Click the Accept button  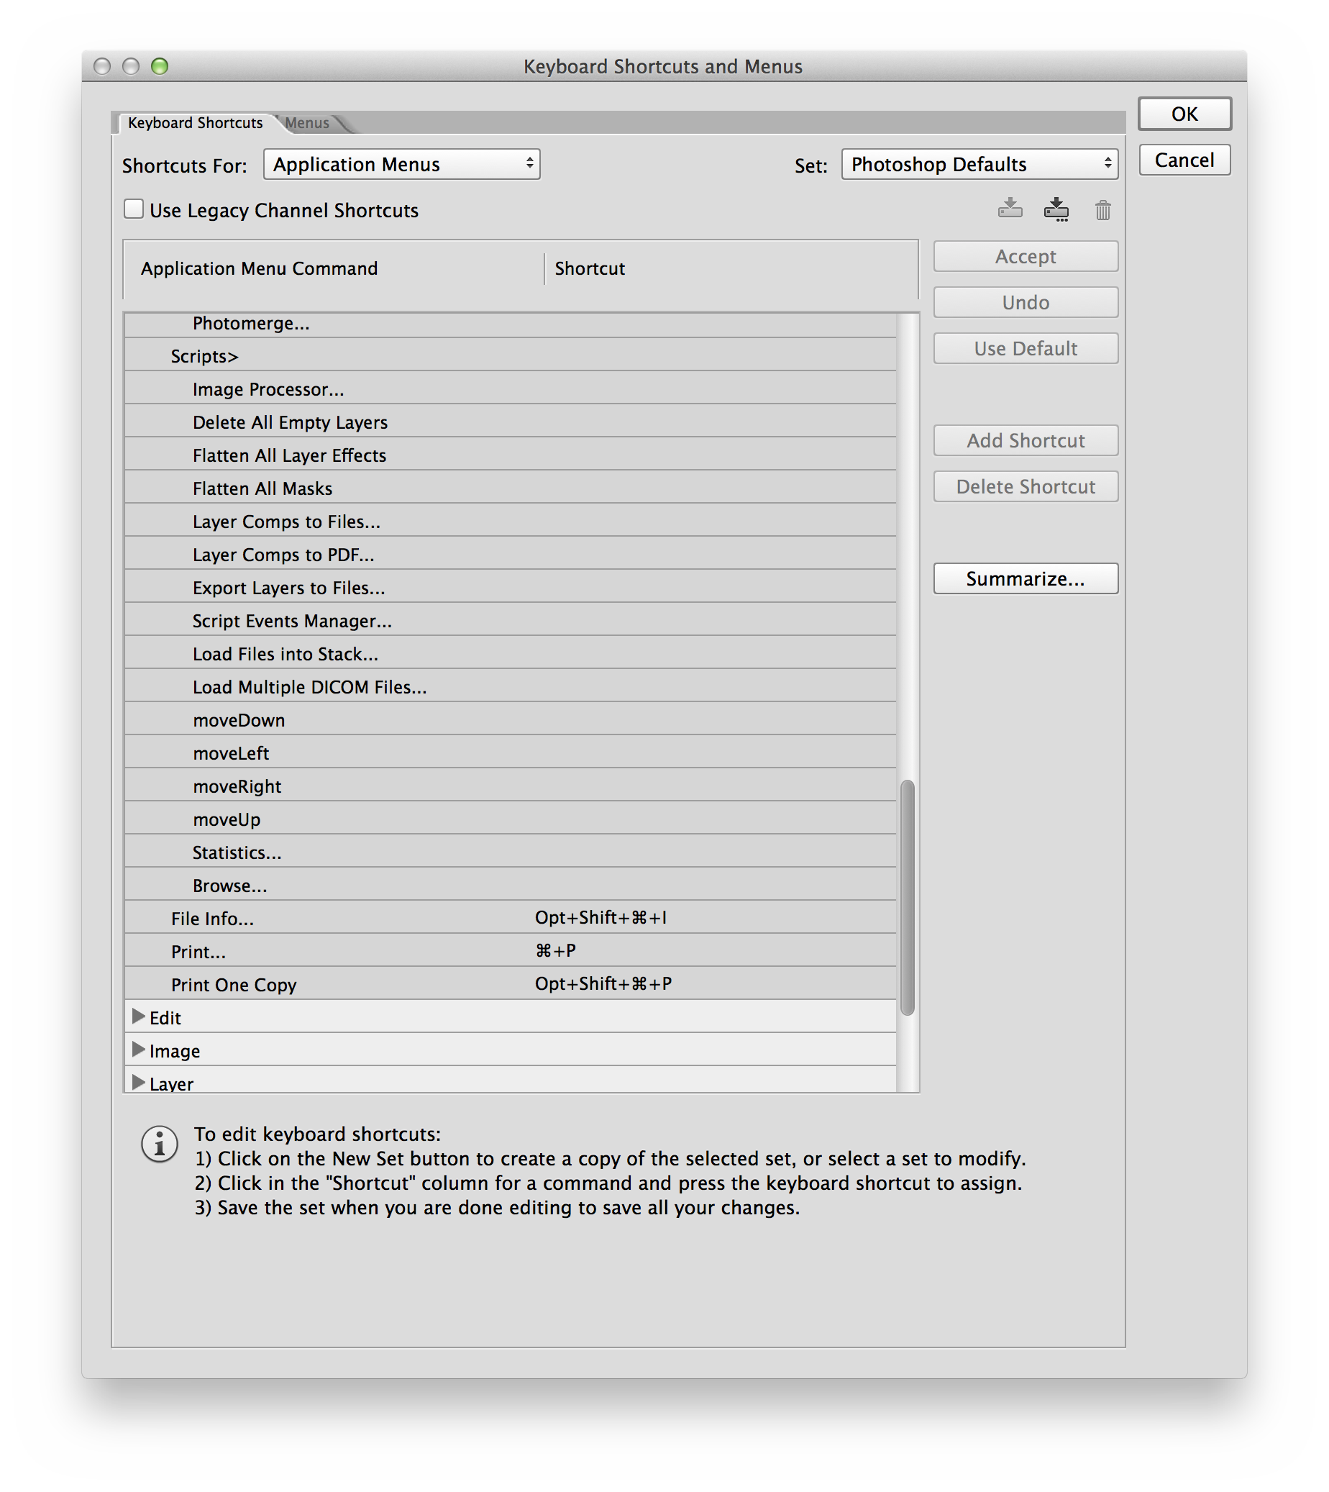pyautogui.click(x=1026, y=256)
